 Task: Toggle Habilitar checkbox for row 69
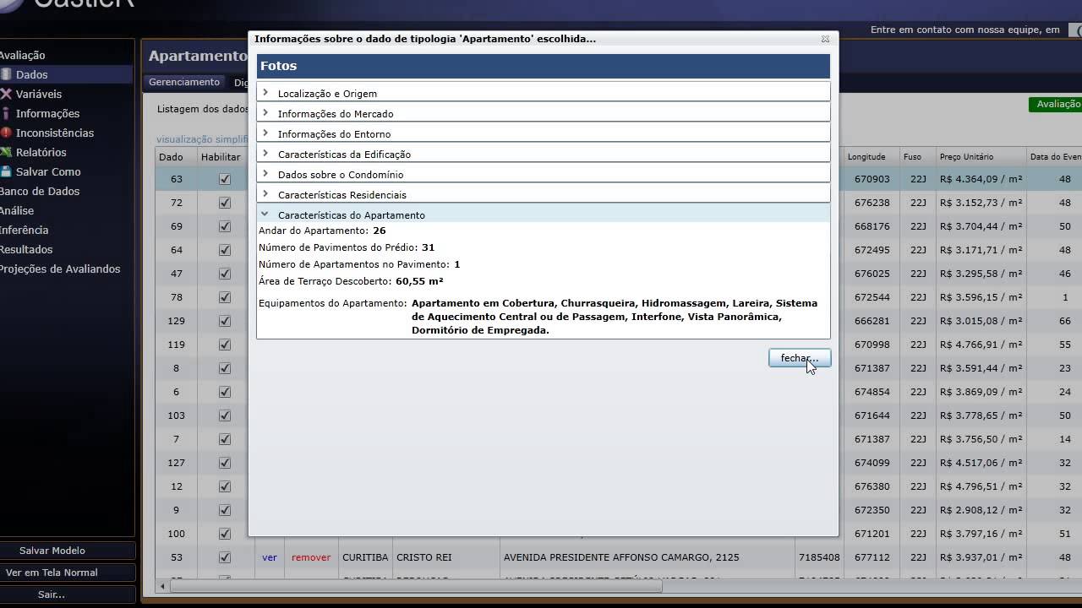pos(224,226)
